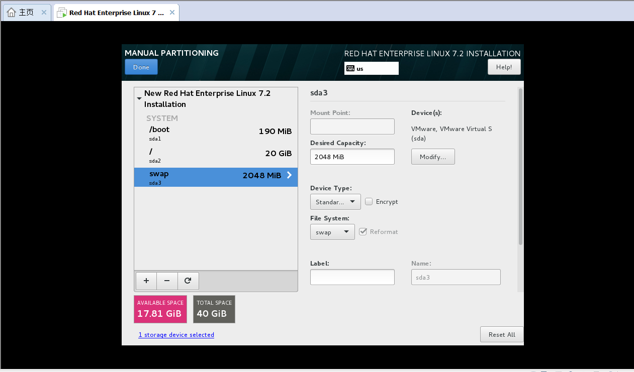Click the keyboard layout icon next to us

(x=350, y=68)
